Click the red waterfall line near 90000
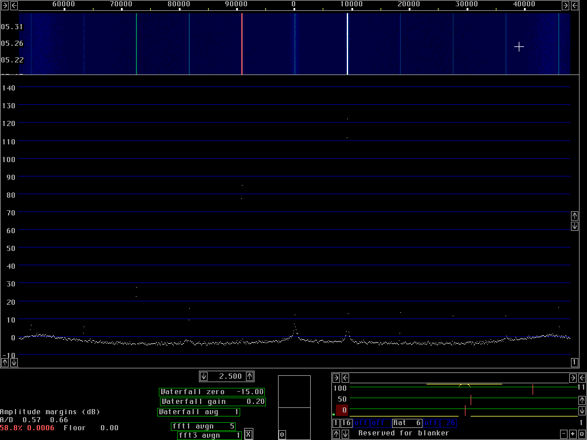This screenshot has height=440, width=587. (x=242, y=44)
